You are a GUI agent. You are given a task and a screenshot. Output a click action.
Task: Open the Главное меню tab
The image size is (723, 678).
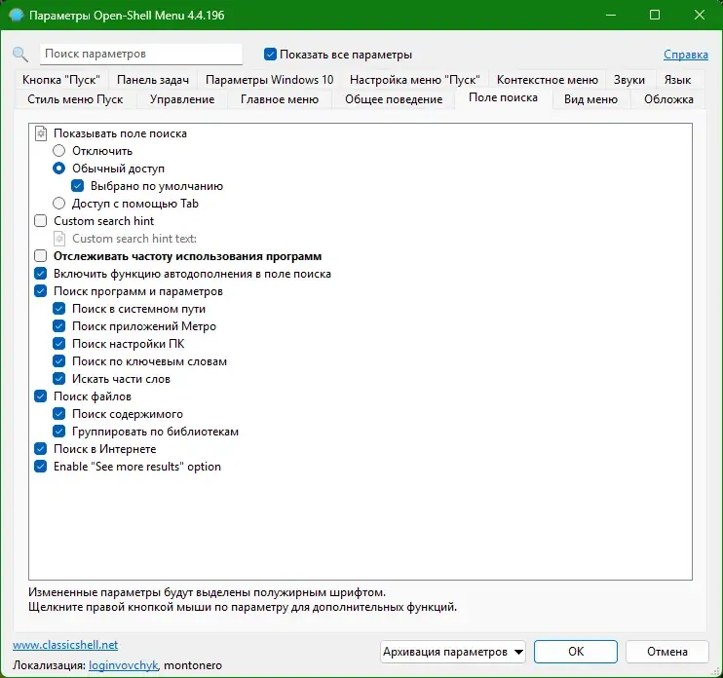[280, 99]
